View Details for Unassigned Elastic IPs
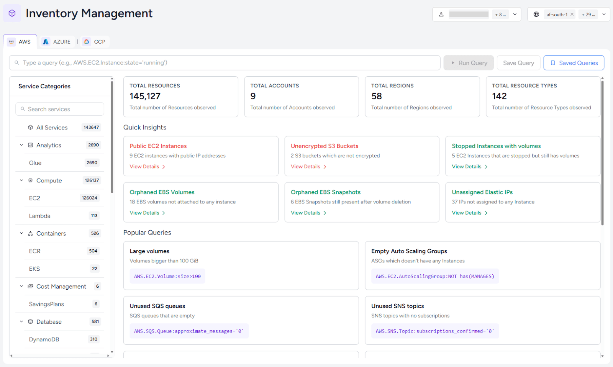 coord(470,213)
